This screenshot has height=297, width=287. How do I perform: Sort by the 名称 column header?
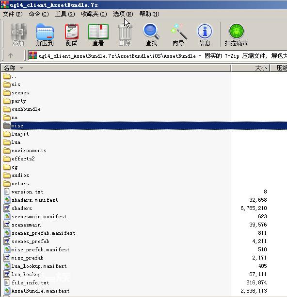(x=116, y=68)
